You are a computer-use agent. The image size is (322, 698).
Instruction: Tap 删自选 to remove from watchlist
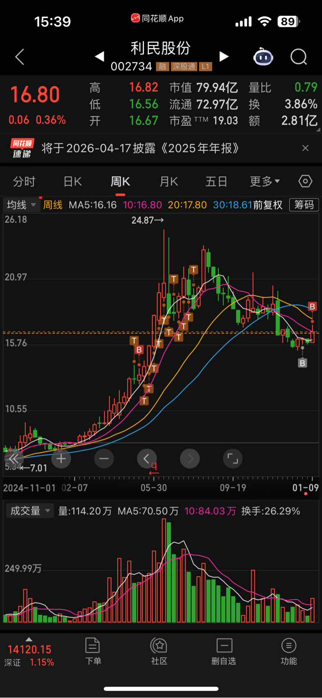(224, 651)
